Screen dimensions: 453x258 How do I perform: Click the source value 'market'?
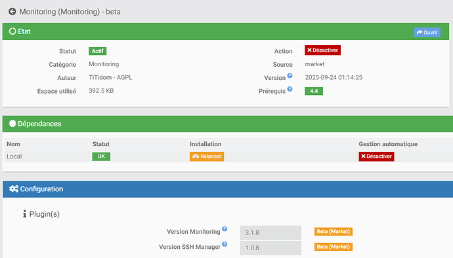[314, 64]
